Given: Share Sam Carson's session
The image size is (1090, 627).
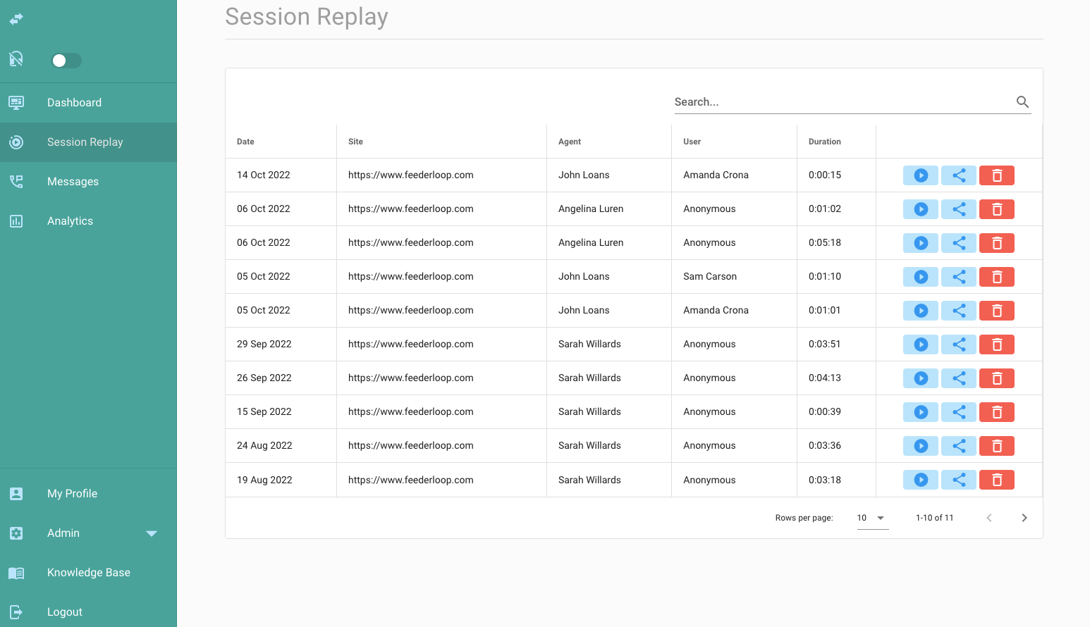Looking at the screenshot, I should pyautogui.click(x=959, y=277).
